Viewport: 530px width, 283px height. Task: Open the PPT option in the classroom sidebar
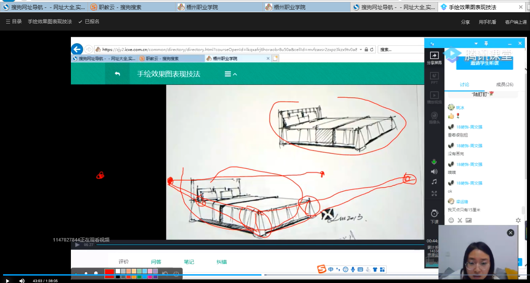point(434,77)
